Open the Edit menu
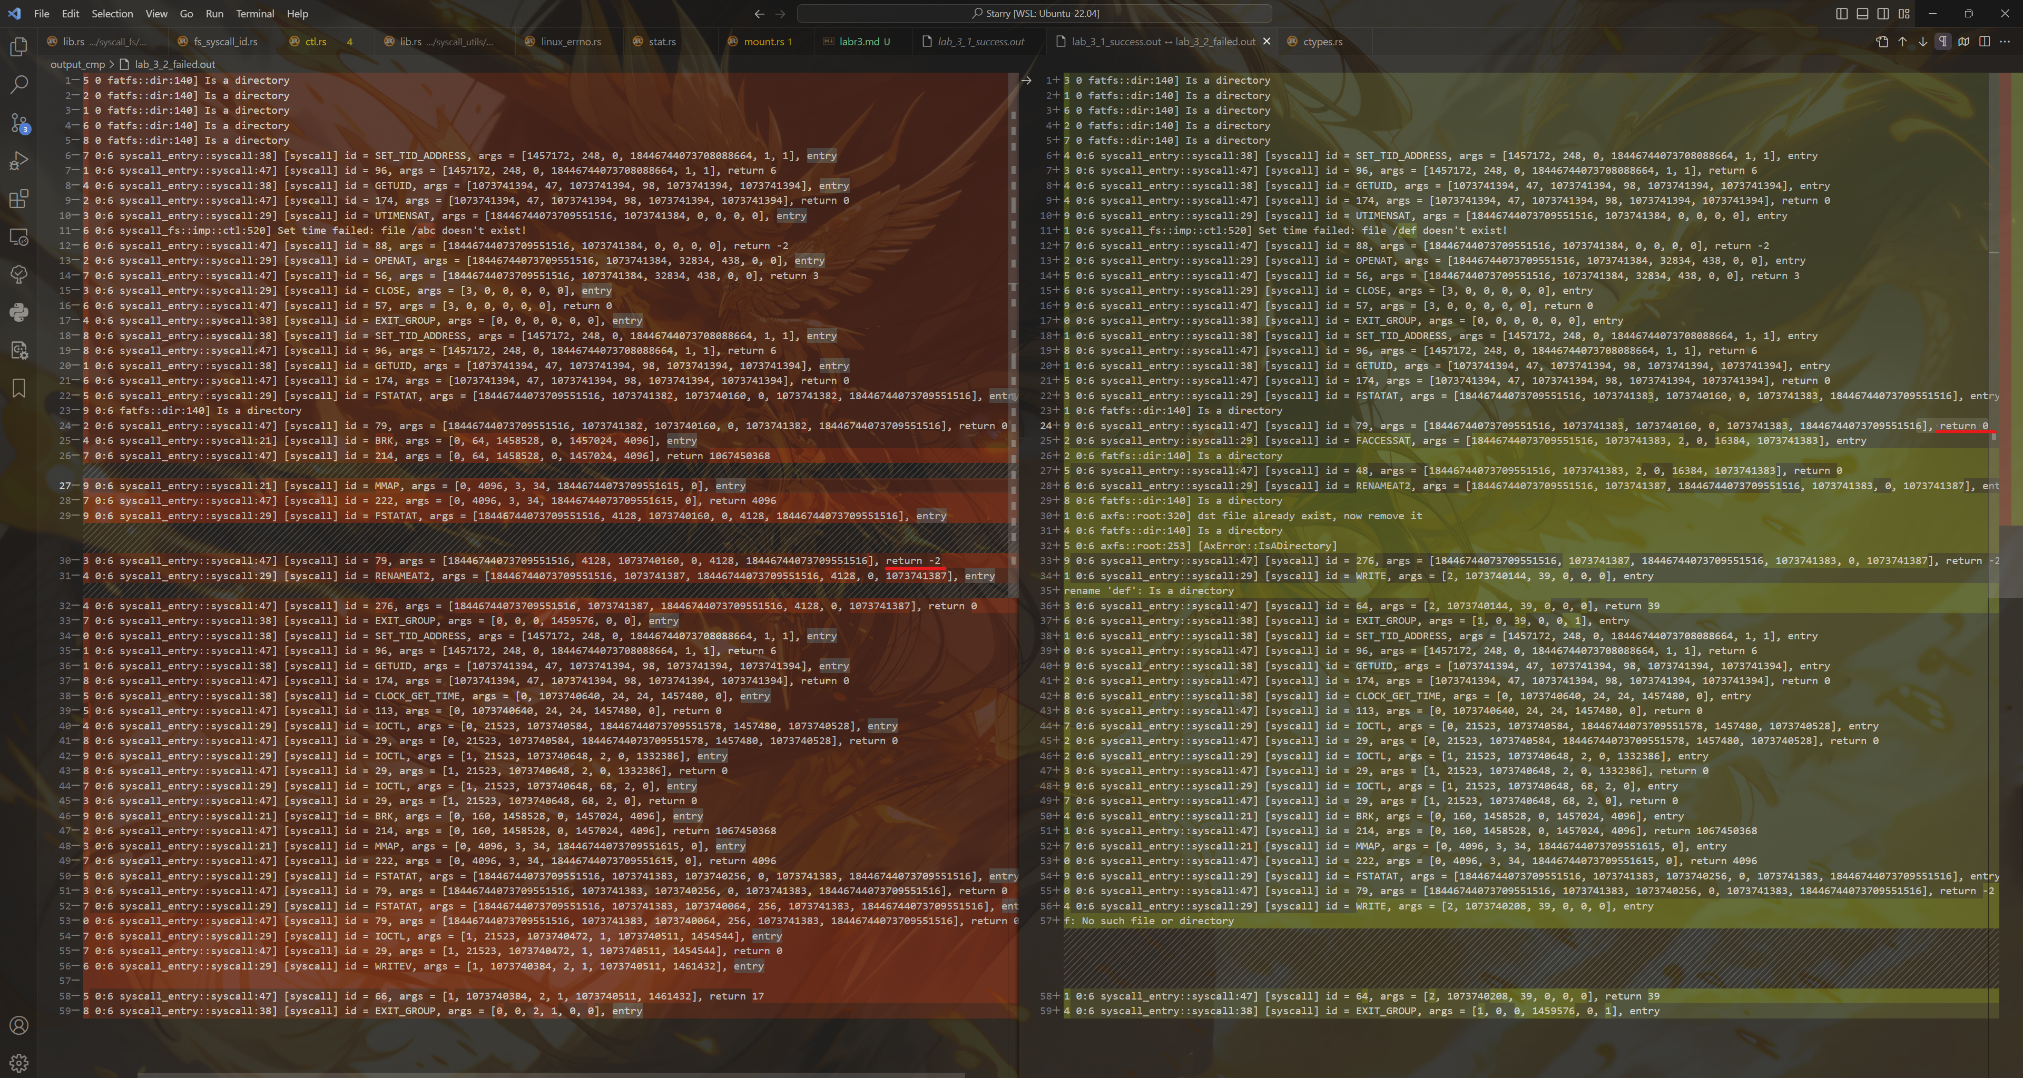Viewport: 2023px width, 1078px height. (71, 13)
